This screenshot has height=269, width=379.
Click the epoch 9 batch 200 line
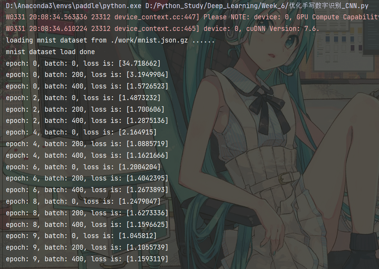[87, 247]
